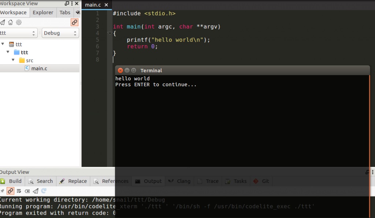Viewport: 375px width, 218px height.
Task: Open the Debug configuration dropdown
Action: 60,33
